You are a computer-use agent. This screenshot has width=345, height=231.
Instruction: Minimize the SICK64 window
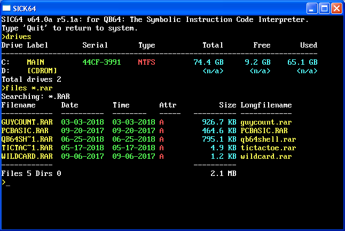pyautogui.click(x=312, y=8)
